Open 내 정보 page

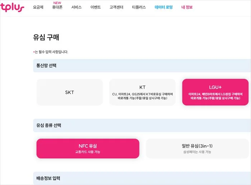[x=187, y=7]
